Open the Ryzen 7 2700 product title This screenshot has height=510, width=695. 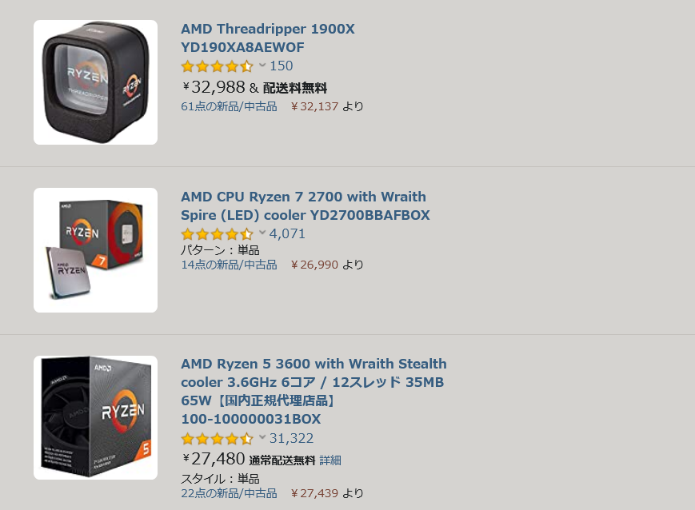(x=305, y=206)
